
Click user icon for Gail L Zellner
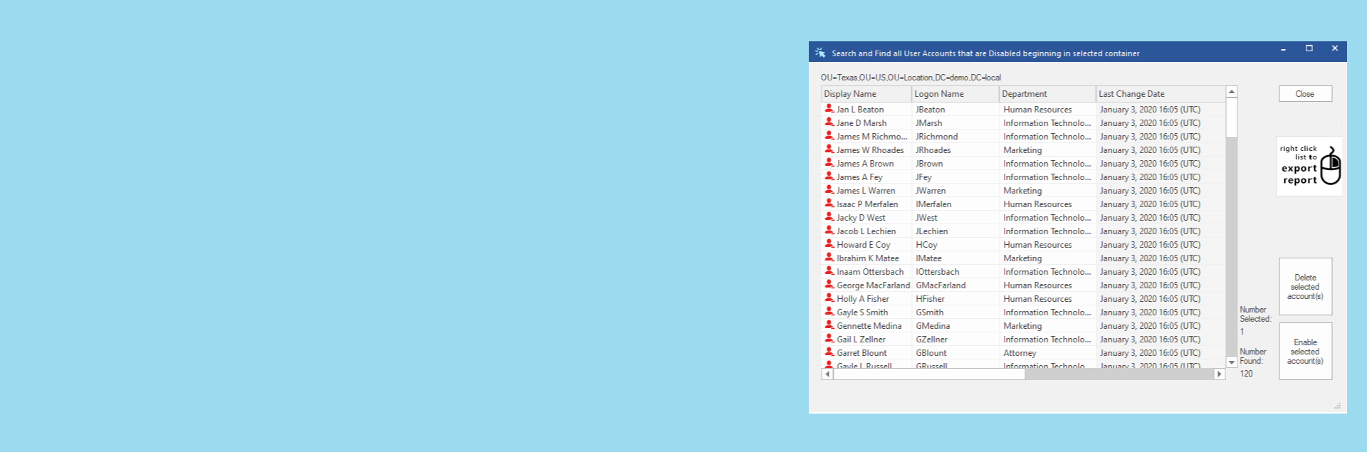click(829, 339)
